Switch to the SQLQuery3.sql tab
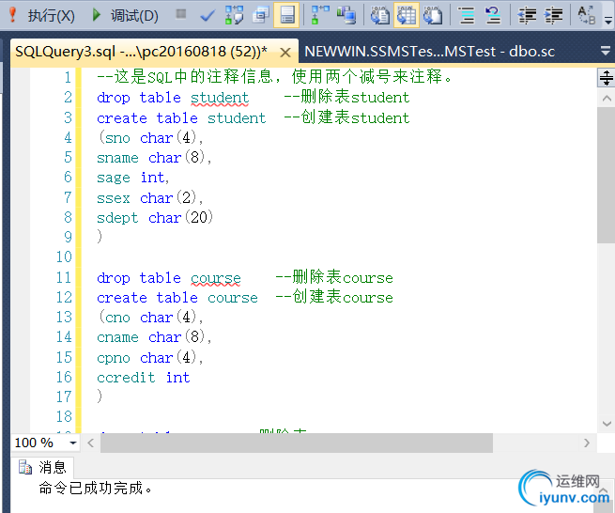Viewport: 615px width, 513px height. 141,52
